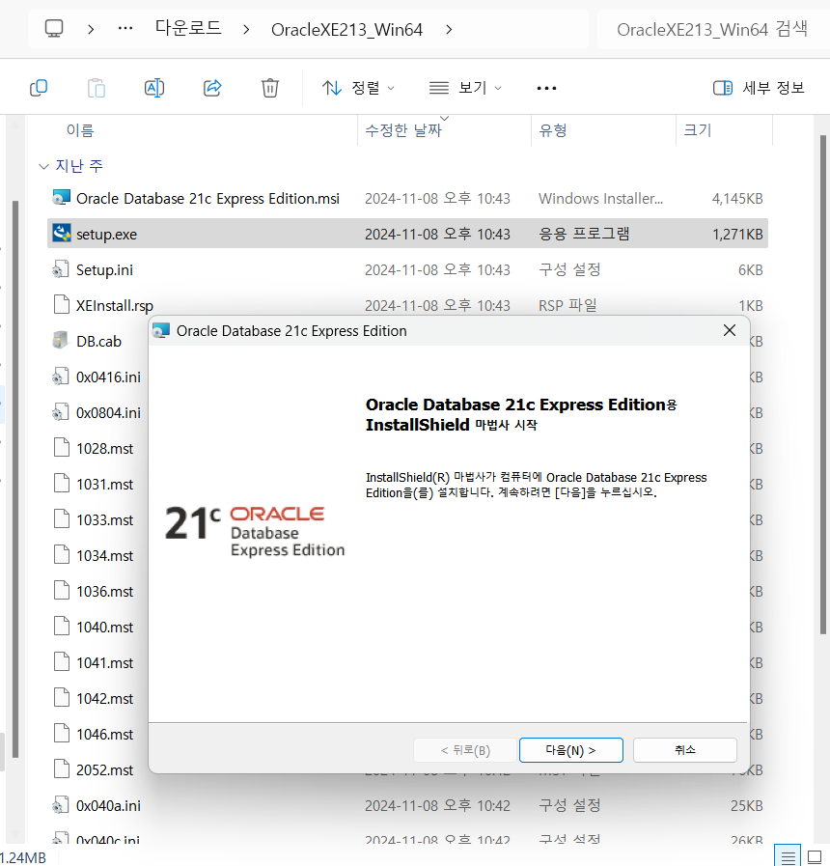Select the 1042.mst file
This screenshot has height=866, width=830.
pos(104,699)
